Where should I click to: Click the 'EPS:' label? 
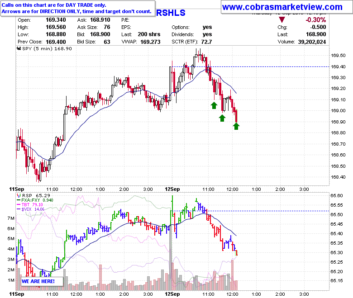tap(126, 27)
